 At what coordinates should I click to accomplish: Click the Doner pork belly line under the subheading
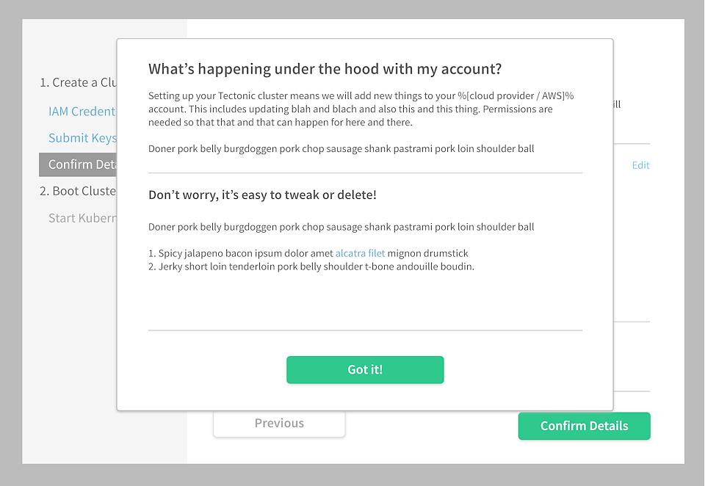click(341, 227)
